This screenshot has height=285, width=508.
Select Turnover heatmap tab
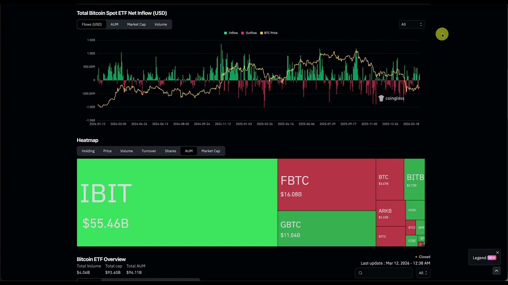149,151
